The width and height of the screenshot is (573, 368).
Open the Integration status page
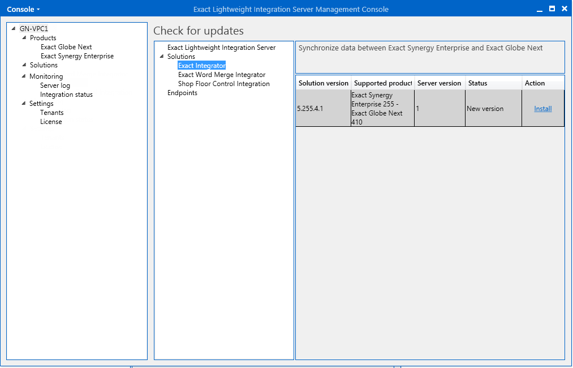click(67, 95)
